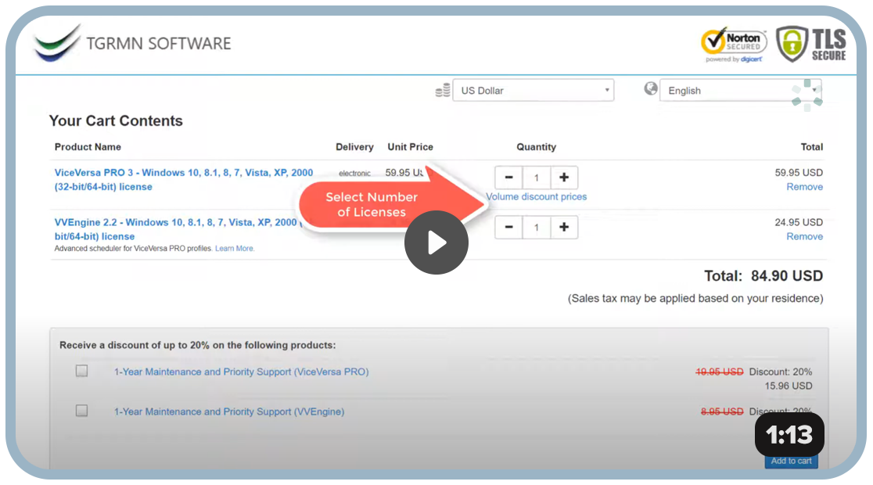Click the currency coins icon
The image size is (873, 485).
tap(443, 90)
